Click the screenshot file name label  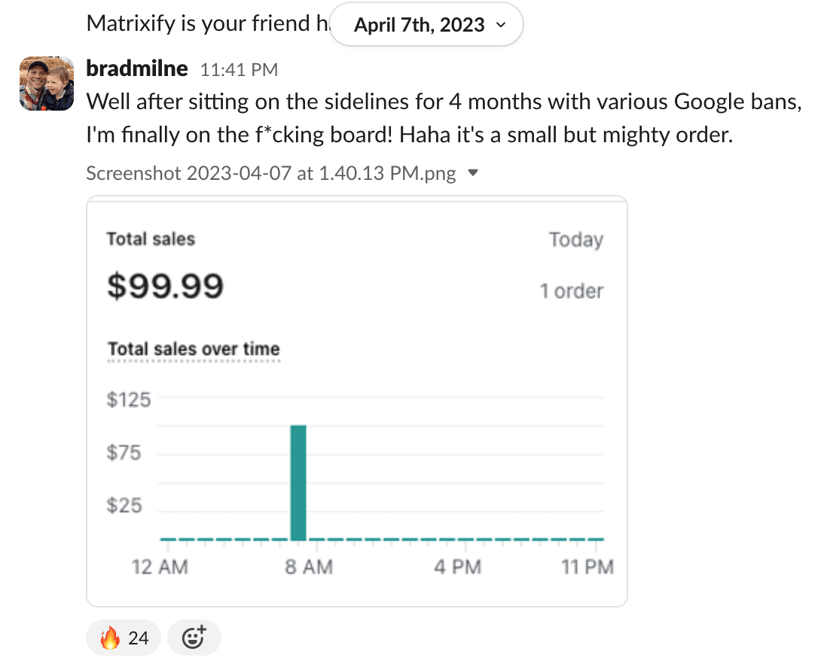click(271, 174)
